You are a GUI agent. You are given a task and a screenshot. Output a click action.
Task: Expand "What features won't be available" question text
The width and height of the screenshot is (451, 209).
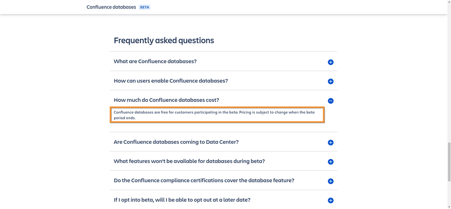pyautogui.click(x=189, y=161)
